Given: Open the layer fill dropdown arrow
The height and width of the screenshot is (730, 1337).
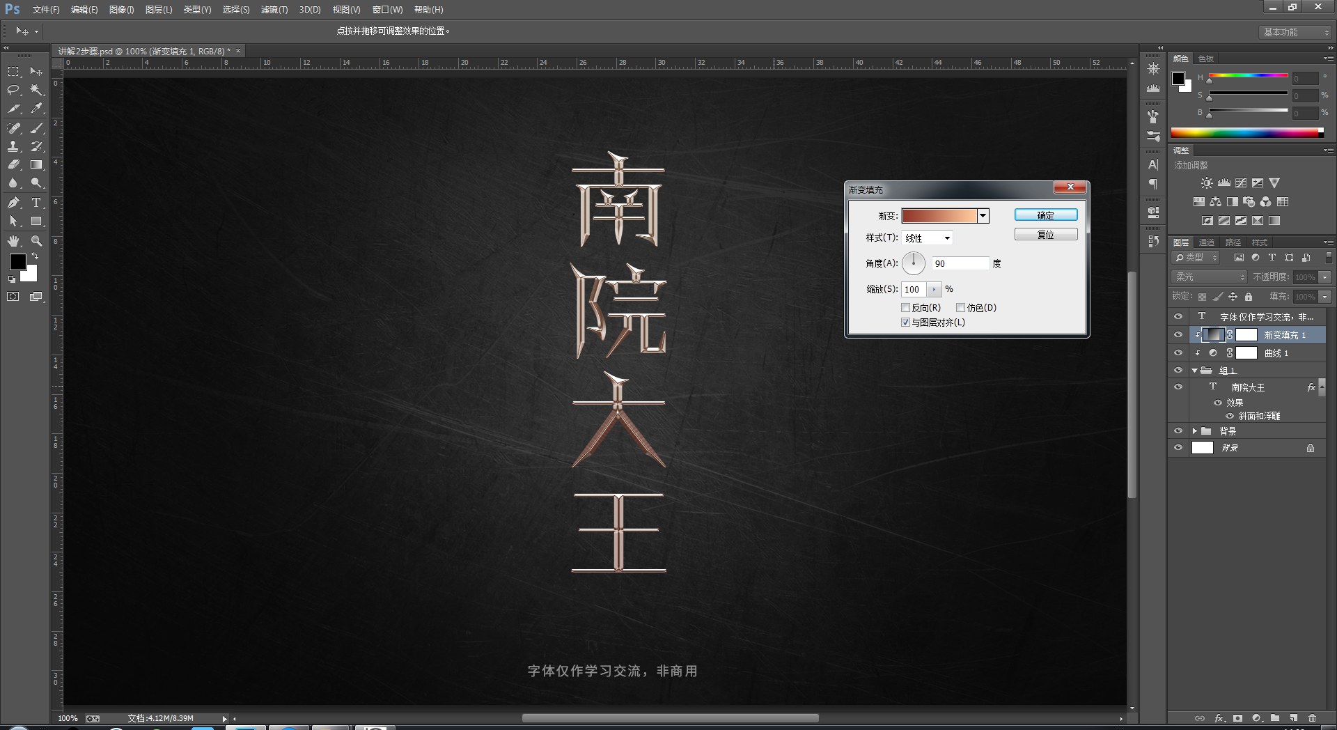Looking at the screenshot, I should click(1325, 297).
